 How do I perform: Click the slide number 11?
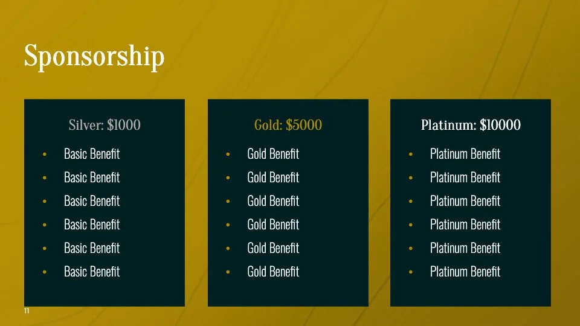point(27,311)
